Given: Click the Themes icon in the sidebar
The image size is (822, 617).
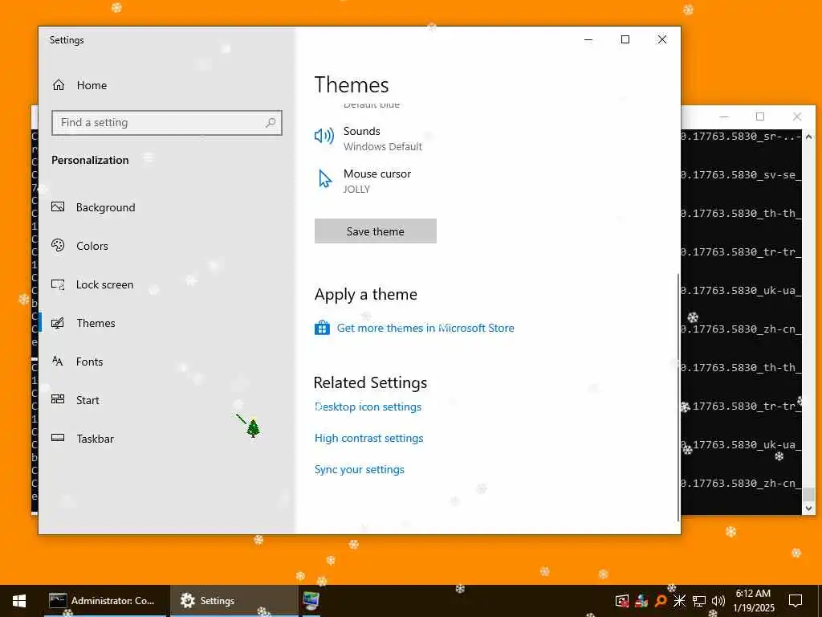Looking at the screenshot, I should point(58,323).
